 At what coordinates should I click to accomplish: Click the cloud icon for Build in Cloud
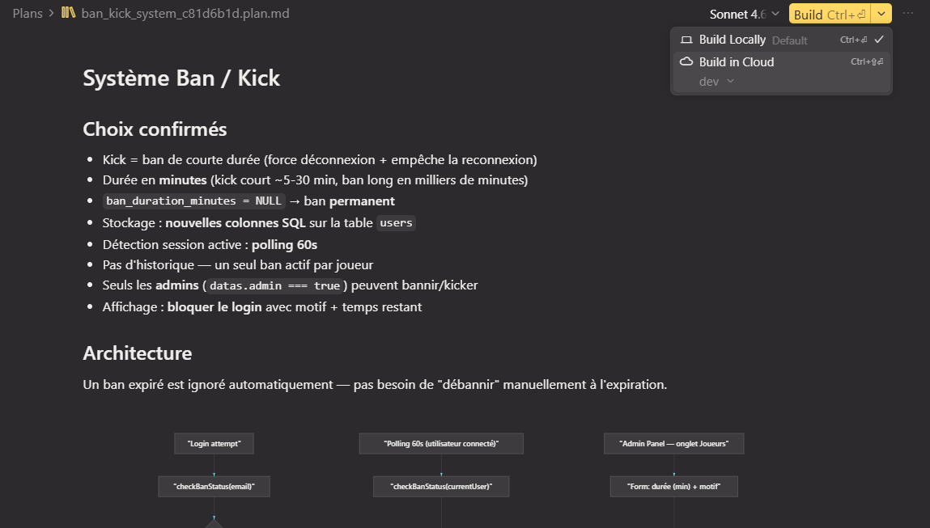[686, 62]
